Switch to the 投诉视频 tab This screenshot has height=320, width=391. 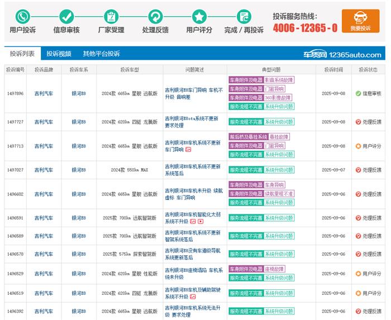point(59,54)
